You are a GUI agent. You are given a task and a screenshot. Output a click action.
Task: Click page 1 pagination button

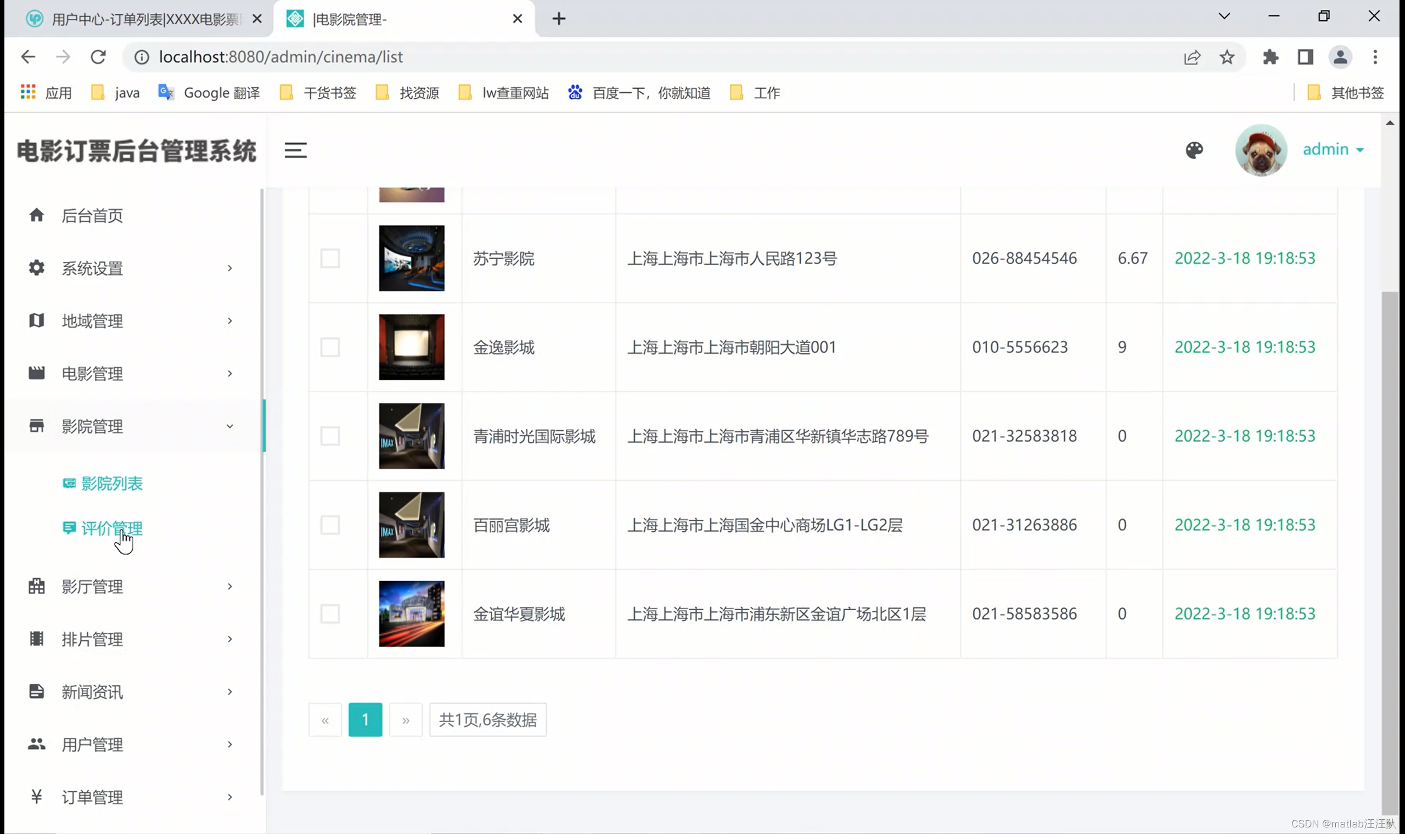pyautogui.click(x=366, y=720)
